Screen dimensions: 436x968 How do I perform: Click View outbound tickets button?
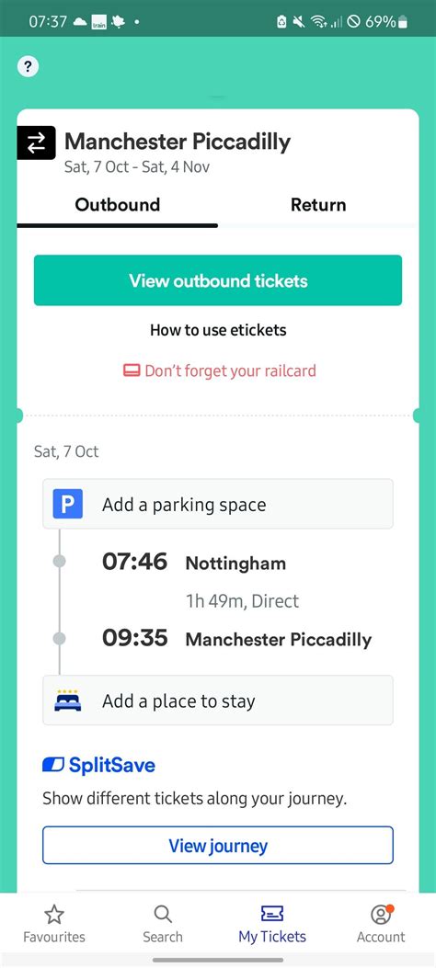coord(218,280)
